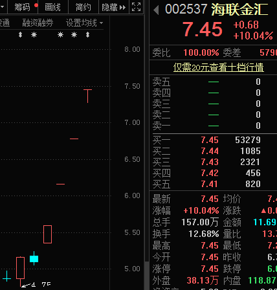
Task: Click the left triangle beside 002537
Action: [156, 10]
